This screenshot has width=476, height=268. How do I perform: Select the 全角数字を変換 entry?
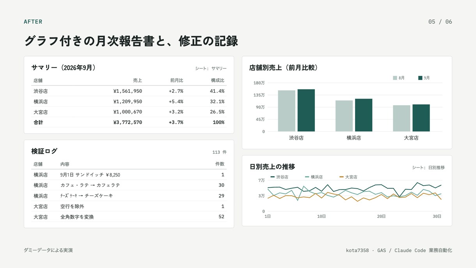[x=77, y=217]
